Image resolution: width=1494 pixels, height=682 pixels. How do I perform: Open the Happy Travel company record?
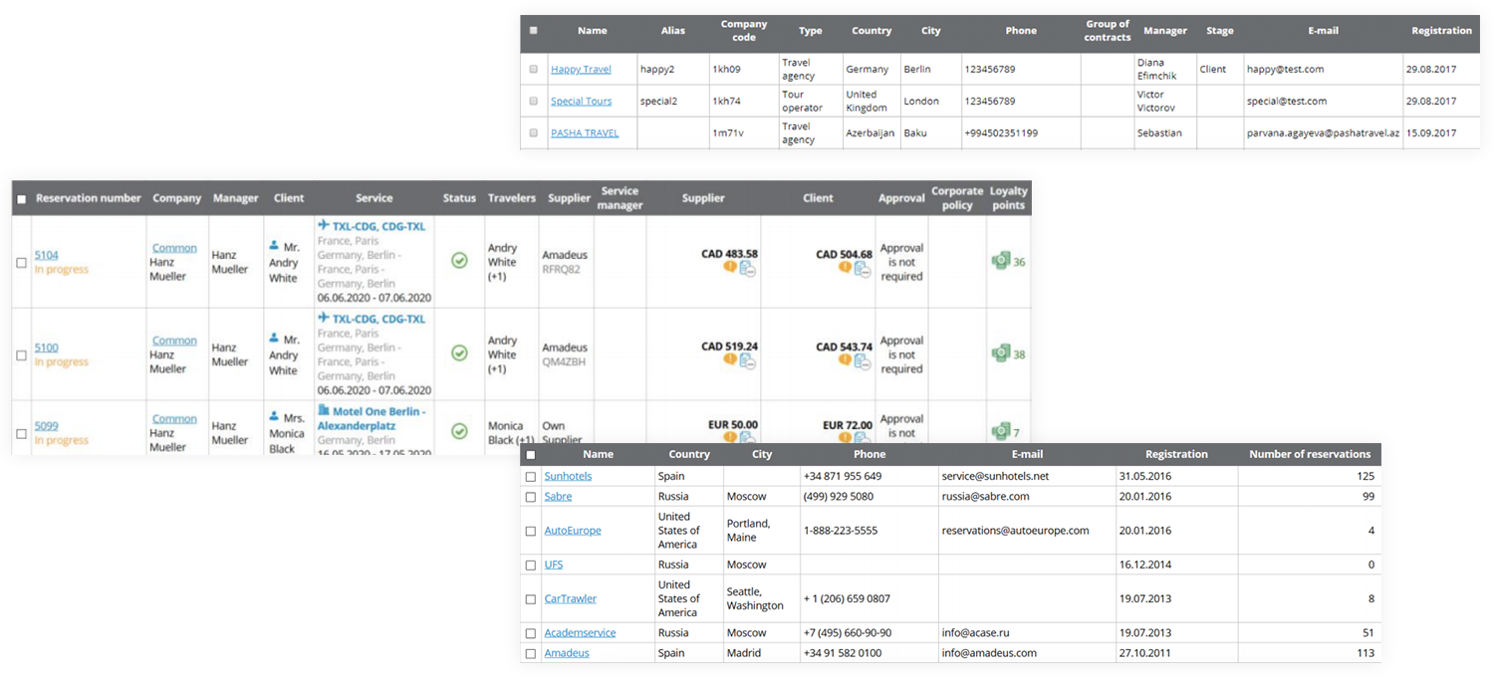pyautogui.click(x=581, y=68)
